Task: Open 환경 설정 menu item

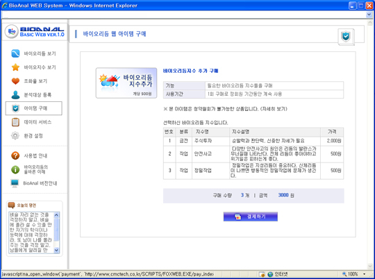Action: click(x=33, y=135)
